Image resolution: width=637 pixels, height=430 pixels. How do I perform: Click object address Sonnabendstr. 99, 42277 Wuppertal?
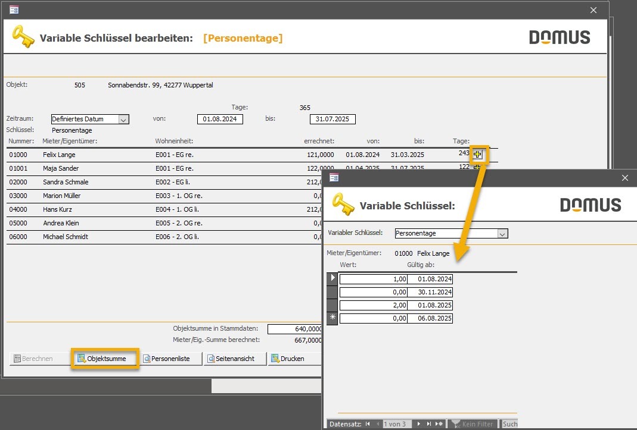(160, 85)
